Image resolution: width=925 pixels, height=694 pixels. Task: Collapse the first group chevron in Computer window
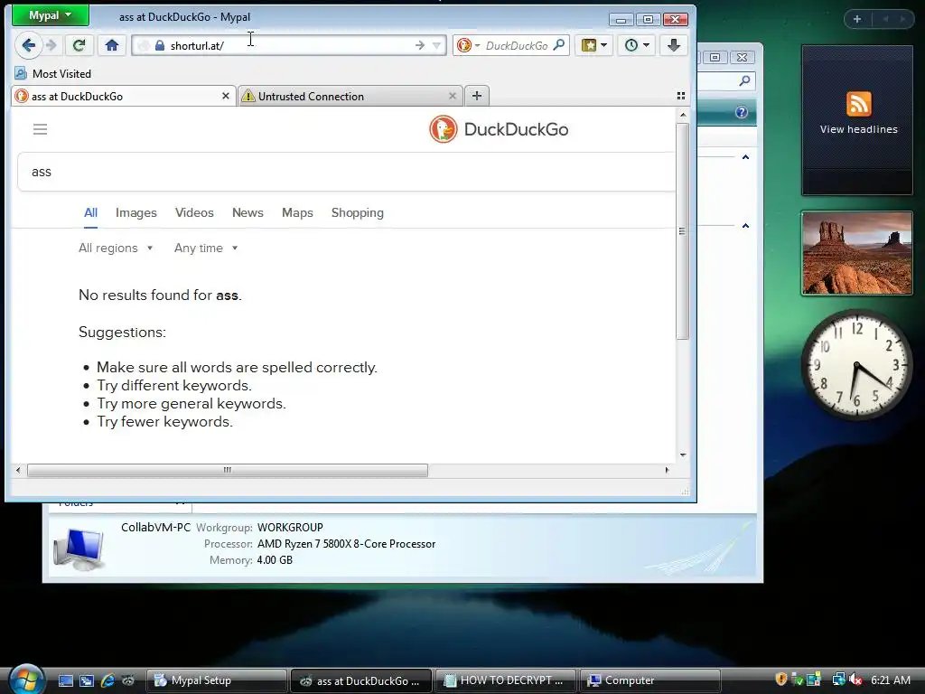[x=745, y=157]
